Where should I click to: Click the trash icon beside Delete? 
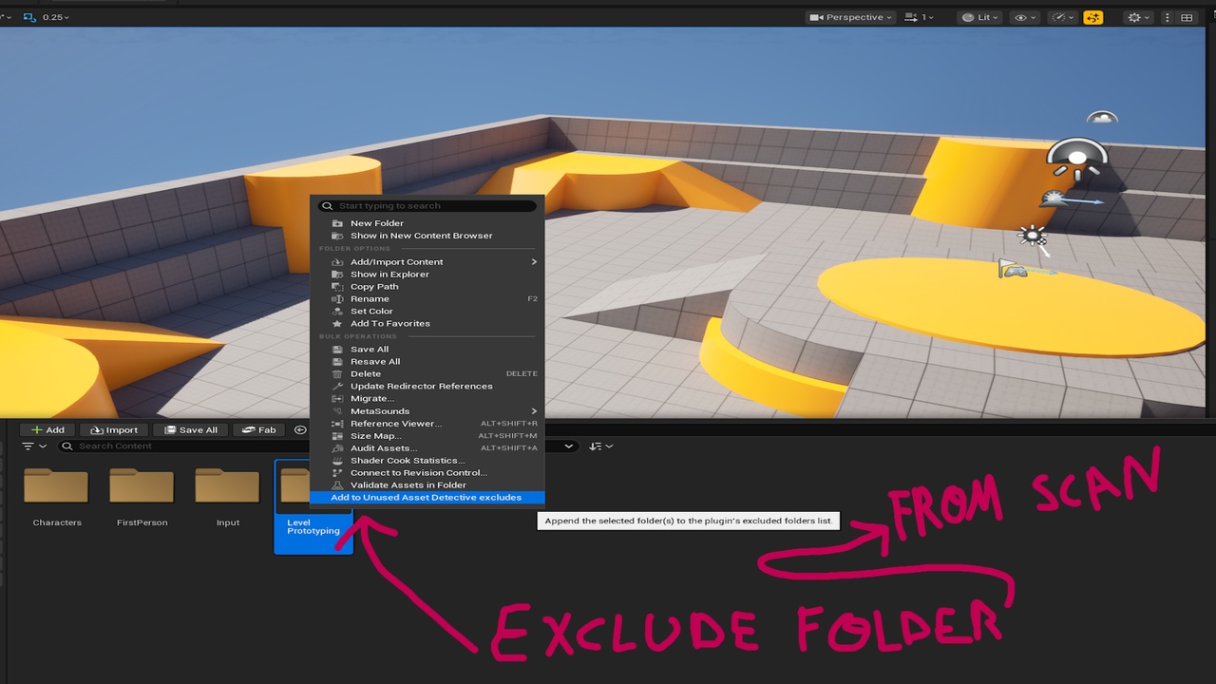pos(337,374)
